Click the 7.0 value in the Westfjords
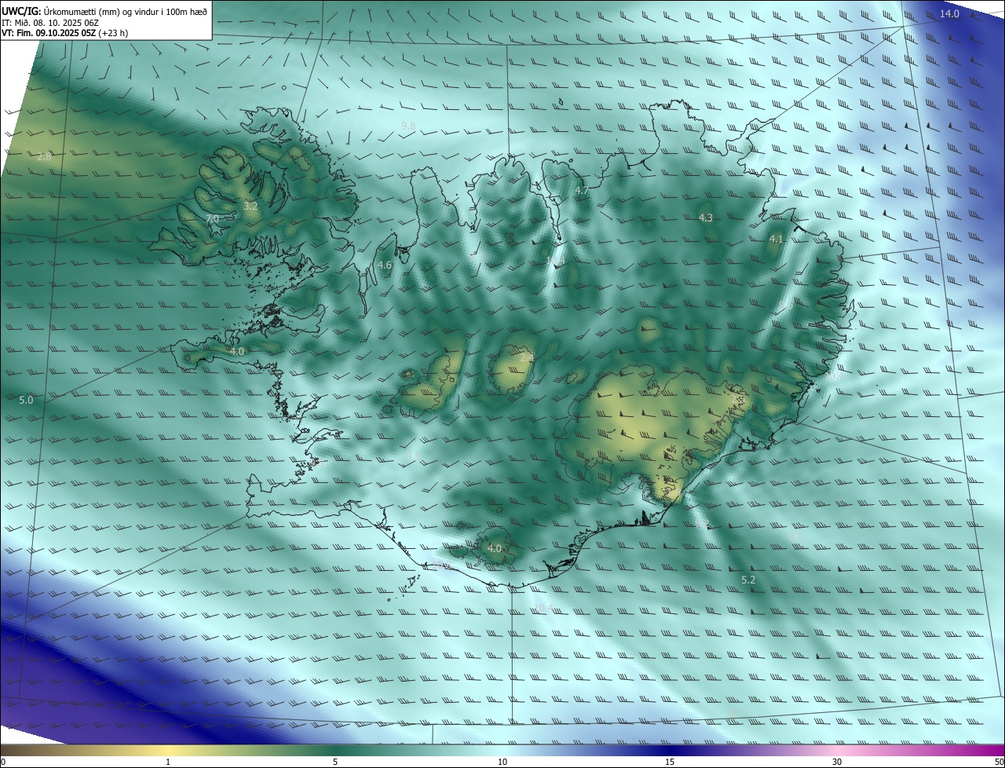The height and width of the screenshot is (768, 1005). tap(212, 218)
